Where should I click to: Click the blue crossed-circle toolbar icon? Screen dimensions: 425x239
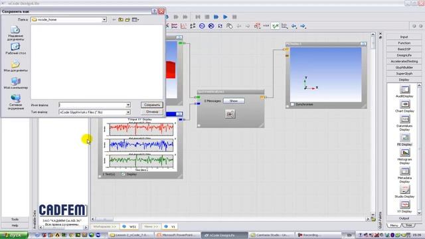point(211,26)
